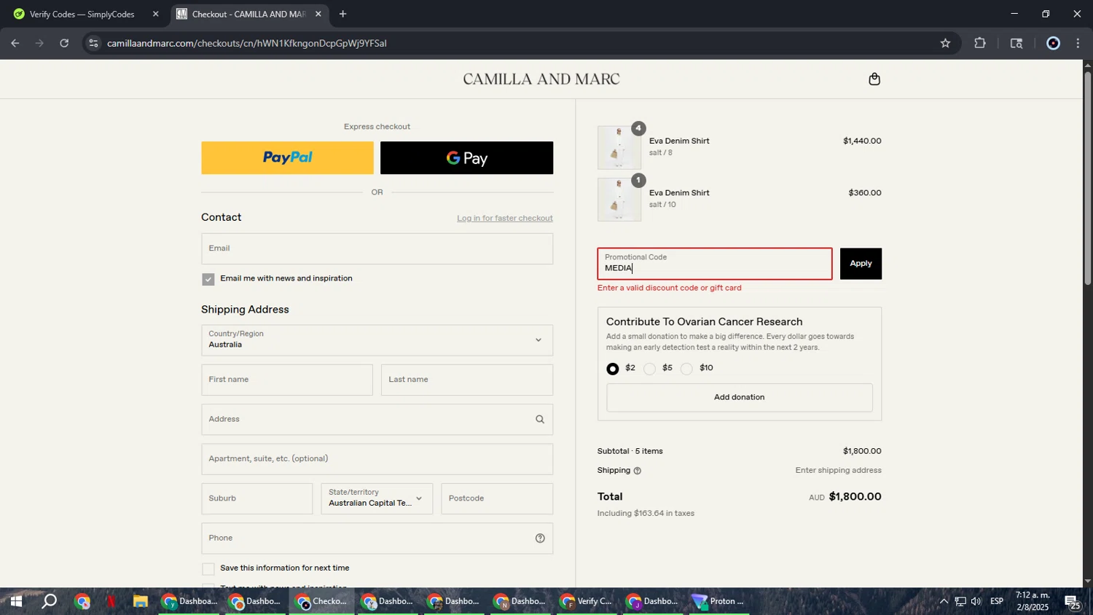Open the Chrome profile icon

[x=1053, y=43]
